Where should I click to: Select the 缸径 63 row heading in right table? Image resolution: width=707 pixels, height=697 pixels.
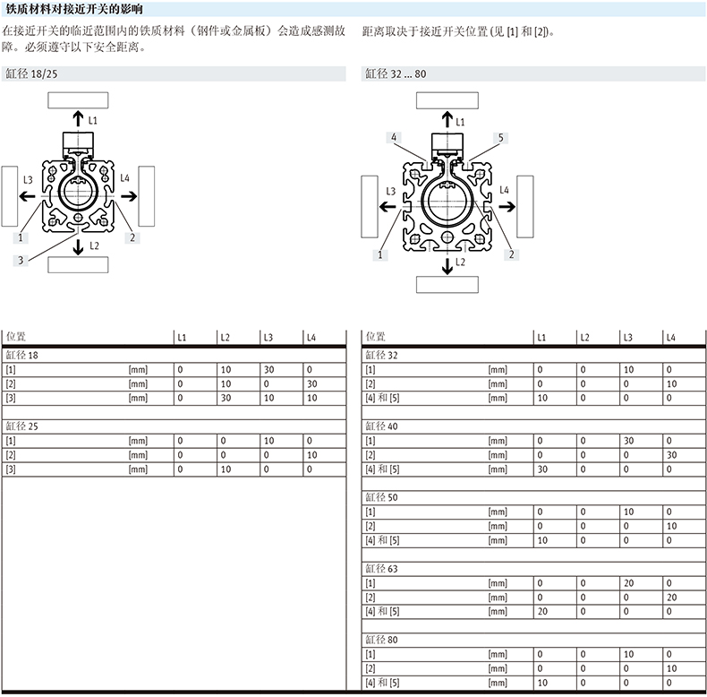(x=381, y=569)
